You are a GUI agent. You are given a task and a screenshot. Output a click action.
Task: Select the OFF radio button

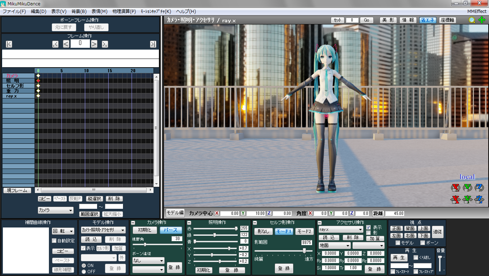83,271
